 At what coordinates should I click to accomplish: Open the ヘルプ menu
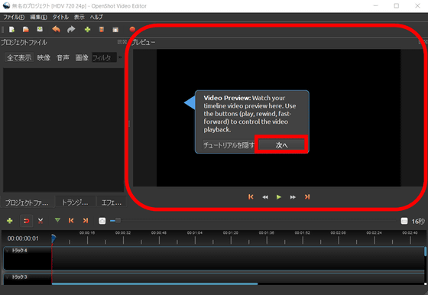[96, 17]
